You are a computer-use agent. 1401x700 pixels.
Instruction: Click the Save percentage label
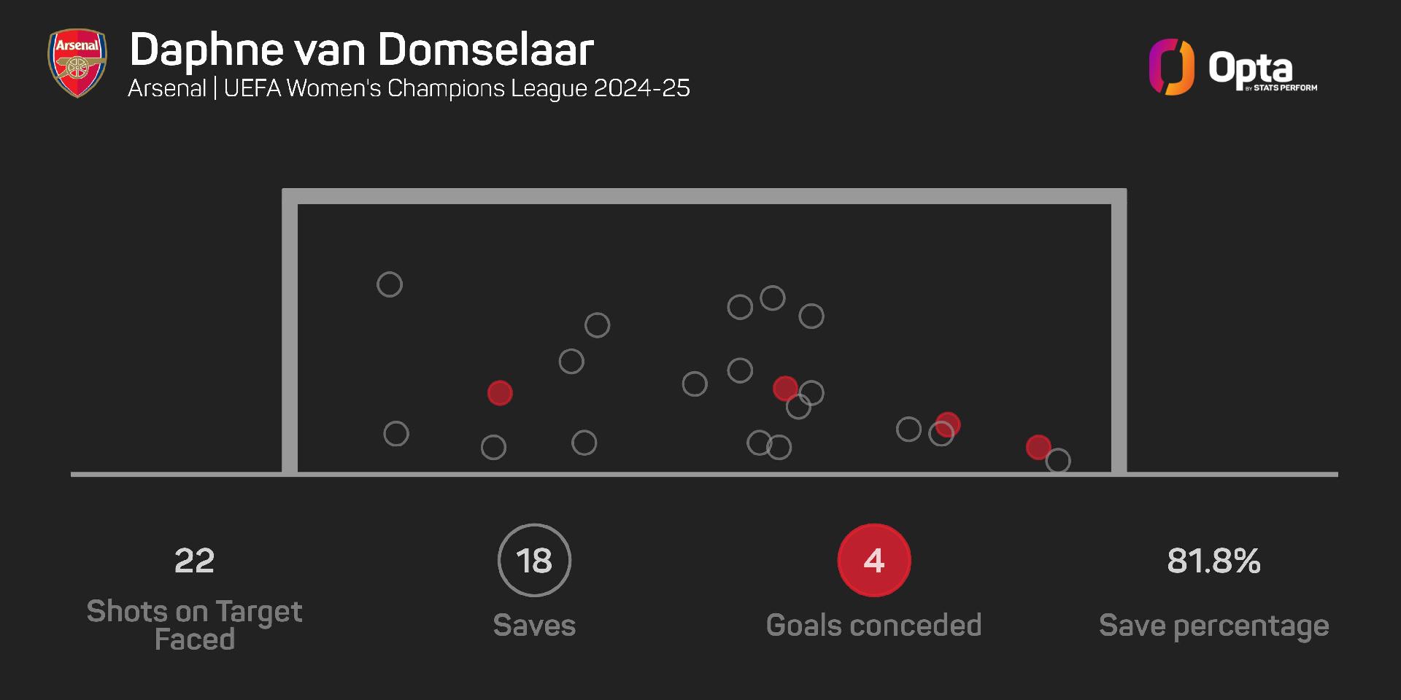(x=1214, y=626)
